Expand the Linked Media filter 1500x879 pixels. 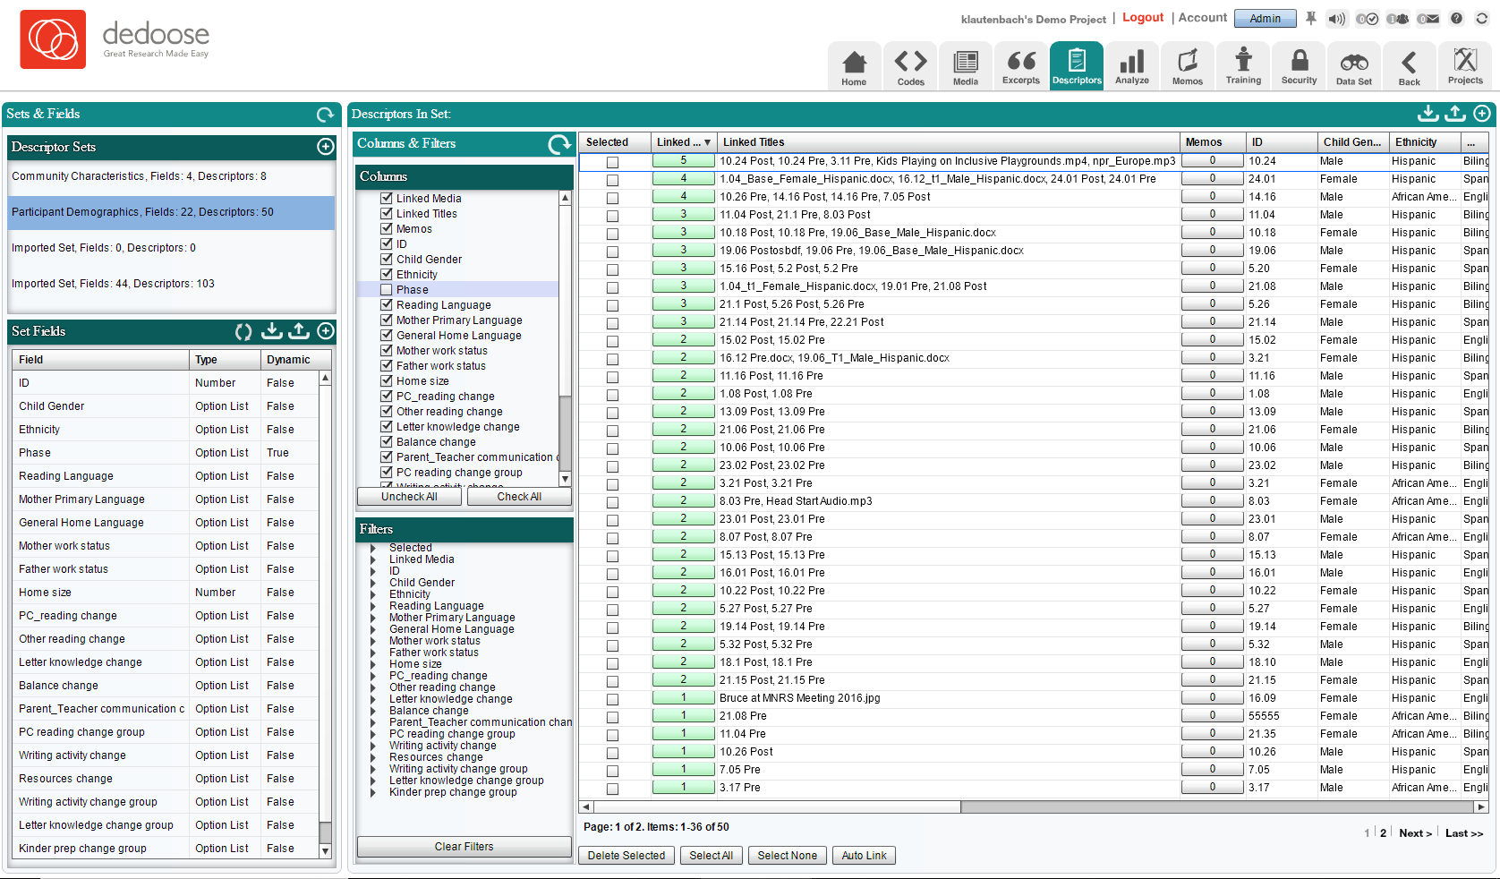coord(373,559)
